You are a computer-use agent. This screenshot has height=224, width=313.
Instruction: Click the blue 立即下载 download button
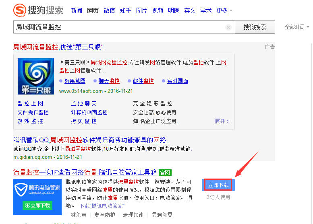coord(218,185)
